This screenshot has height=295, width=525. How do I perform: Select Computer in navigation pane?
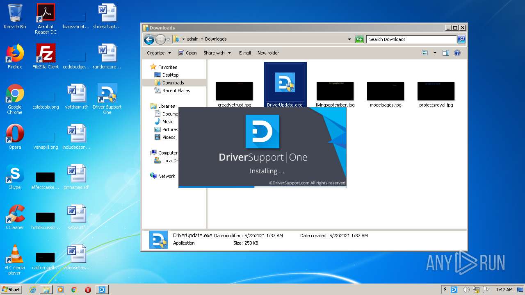click(x=164, y=153)
